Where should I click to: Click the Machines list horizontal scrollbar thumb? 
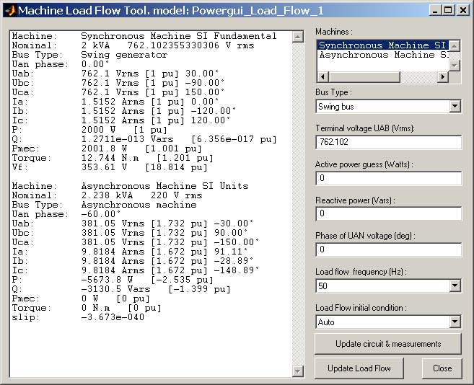point(364,76)
